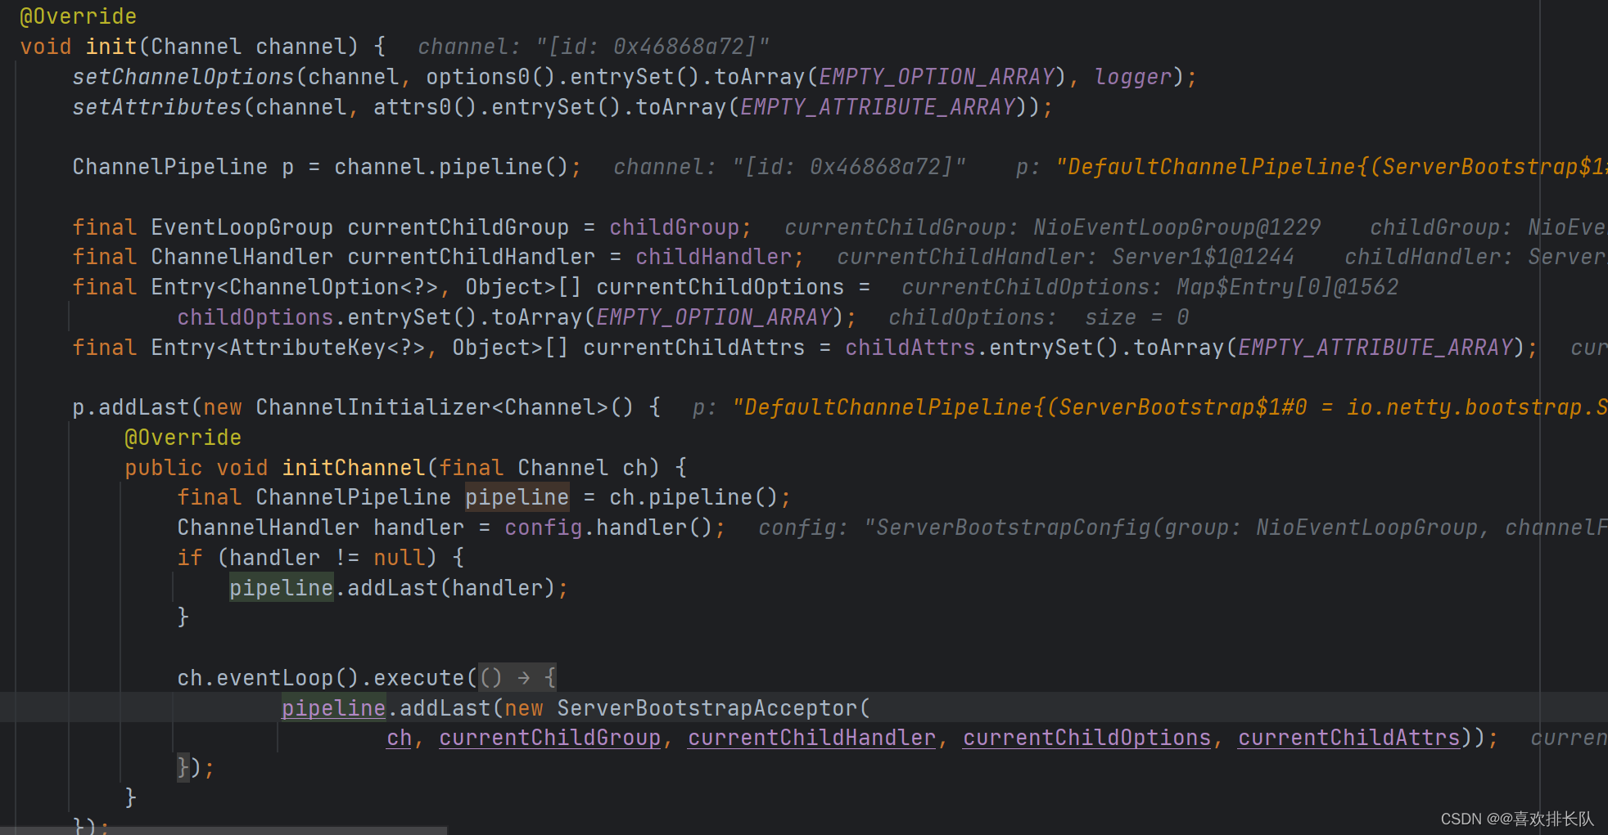This screenshot has height=835, width=1608.
Task: Click pipeline in pipeline.addLast(handler)
Action: pos(281,588)
